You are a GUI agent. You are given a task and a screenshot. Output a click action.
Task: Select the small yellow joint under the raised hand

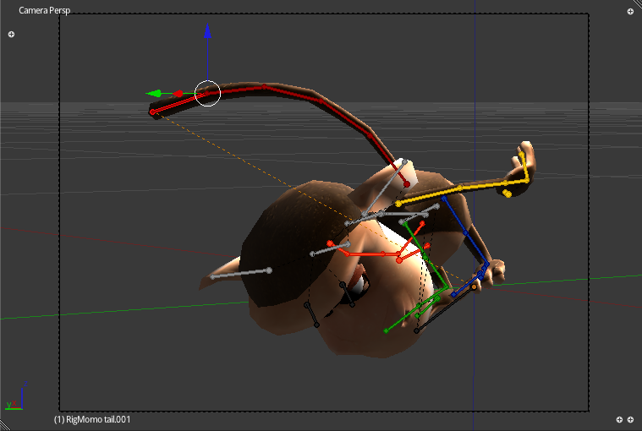(508, 194)
